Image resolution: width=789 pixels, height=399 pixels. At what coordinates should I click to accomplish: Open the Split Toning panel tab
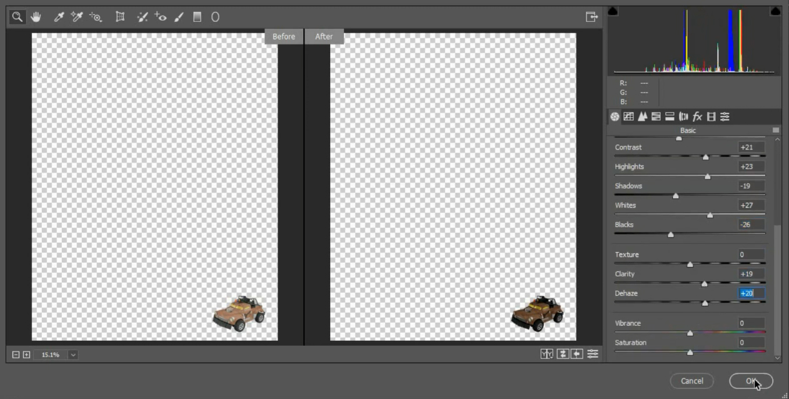pos(670,116)
